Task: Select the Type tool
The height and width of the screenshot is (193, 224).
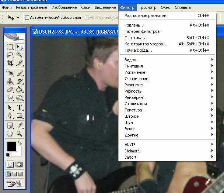Action: (20, 107)
